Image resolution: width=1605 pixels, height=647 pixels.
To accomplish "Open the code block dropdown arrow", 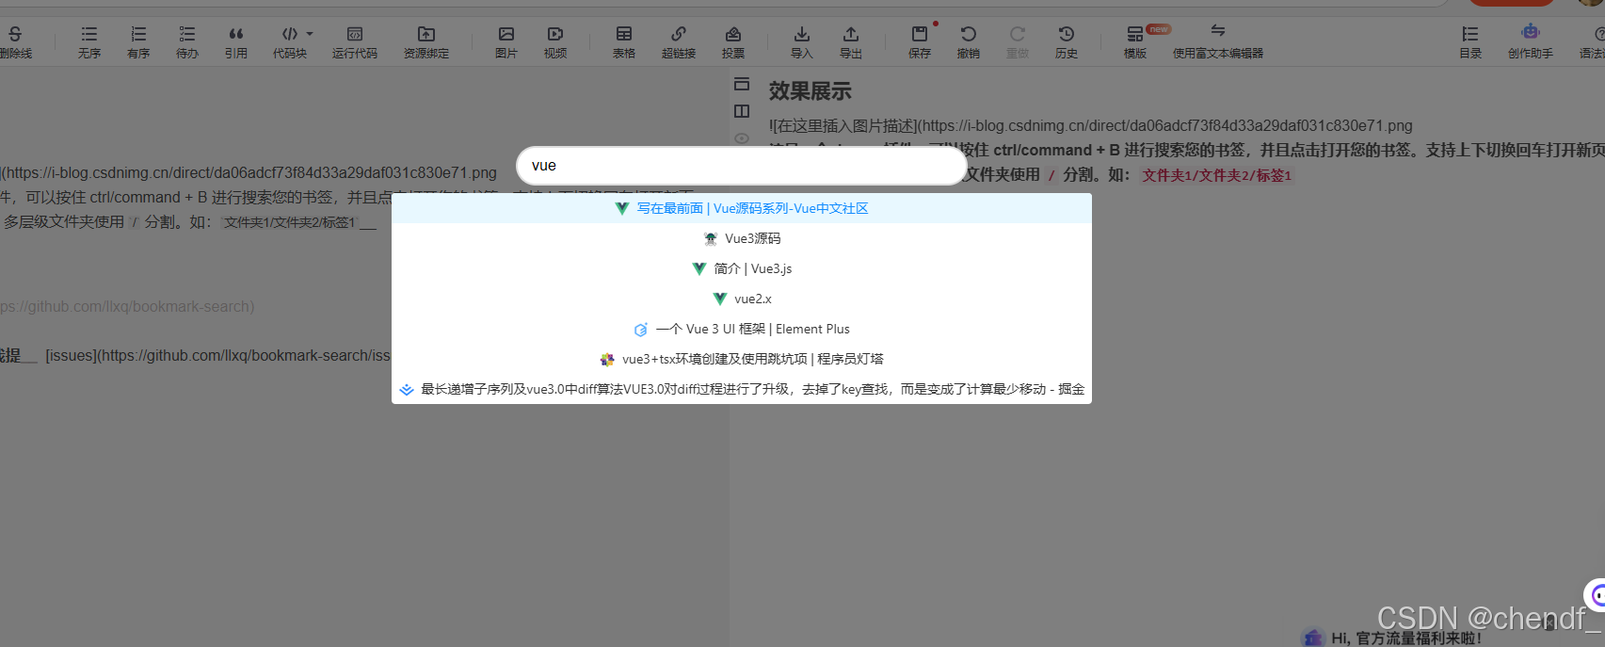I will click(x=310, y=34).
